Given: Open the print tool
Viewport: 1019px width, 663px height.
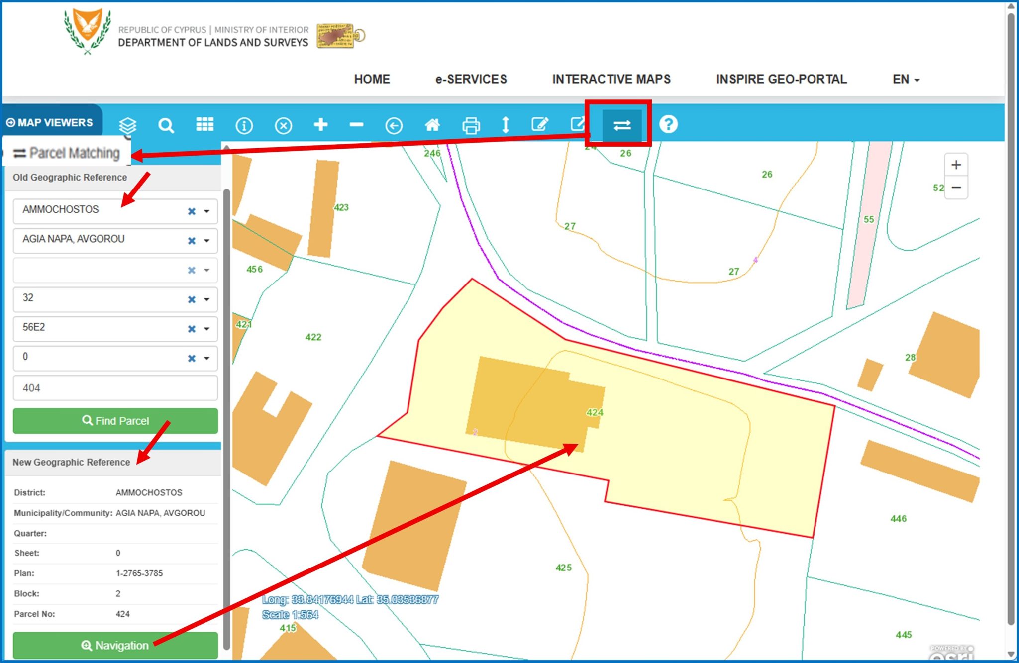Looking at the screenshot, I should [x=471, y=125].
